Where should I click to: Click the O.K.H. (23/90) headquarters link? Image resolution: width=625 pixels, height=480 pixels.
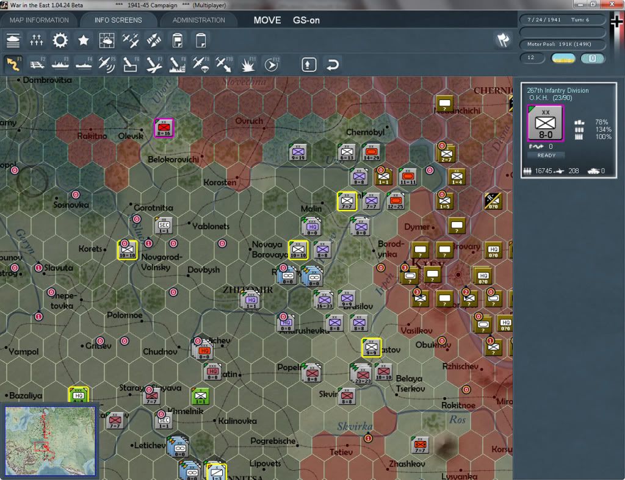(x=551, y=98)
